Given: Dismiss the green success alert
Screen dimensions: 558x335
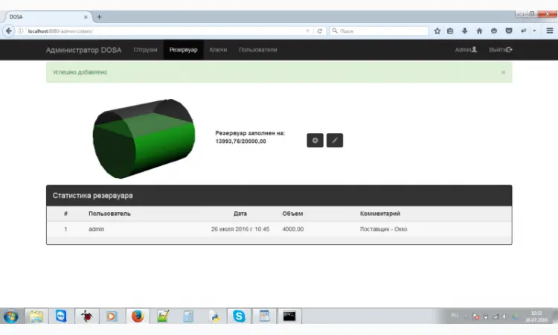Looking at the screenshot, I should [503, 72].
